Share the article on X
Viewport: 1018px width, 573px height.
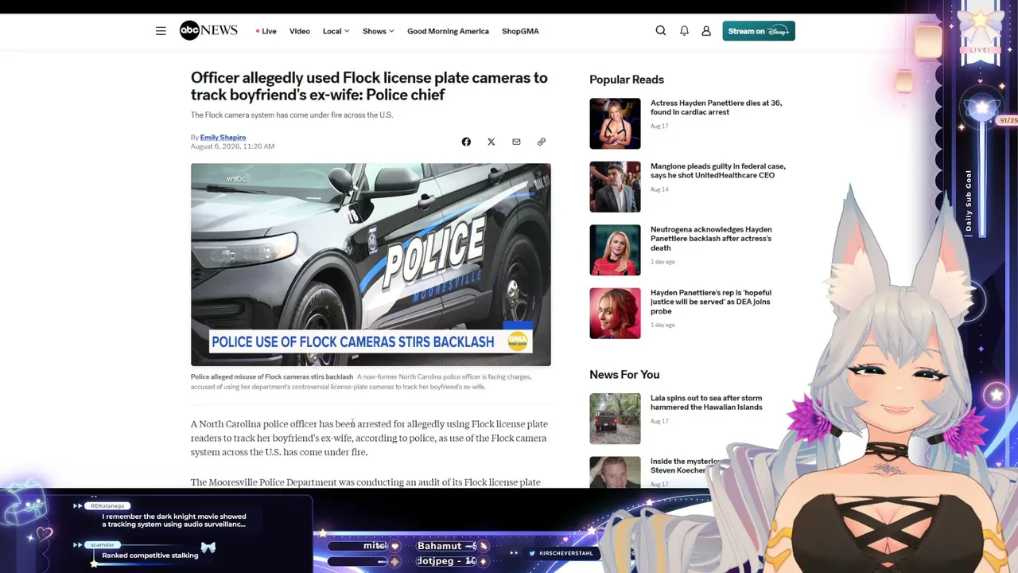pyautogui.click(x=492, y=142)
